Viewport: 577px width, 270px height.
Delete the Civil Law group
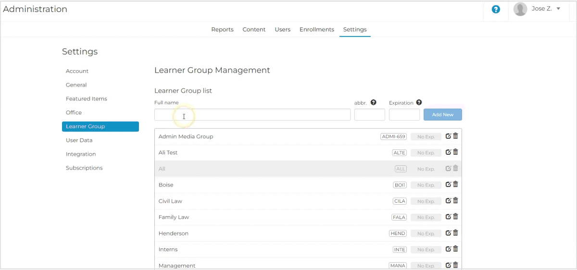(x=455, y=201)
